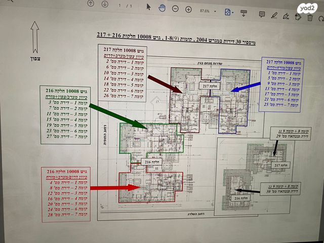Add a comment with the note icon
Viewport: 324px width, 243px height.
tap(262, 14)
